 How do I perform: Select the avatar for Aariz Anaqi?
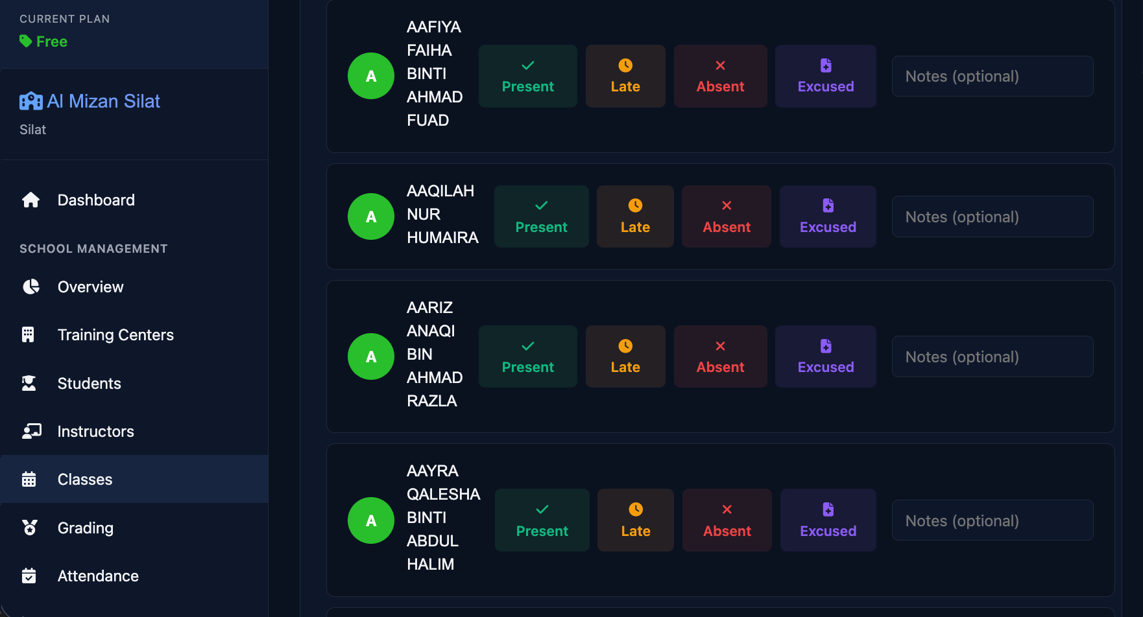click(371, 356)
